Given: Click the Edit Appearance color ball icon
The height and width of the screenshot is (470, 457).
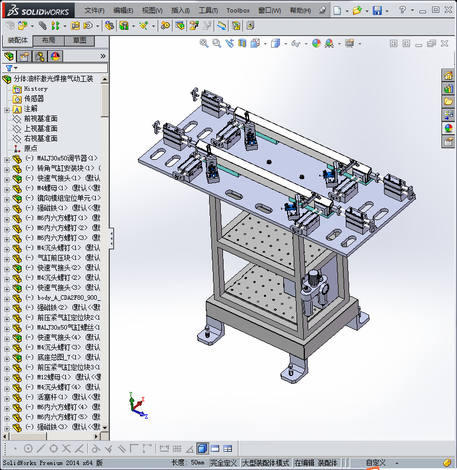Looking at the screenshot, I should (316, 43).
